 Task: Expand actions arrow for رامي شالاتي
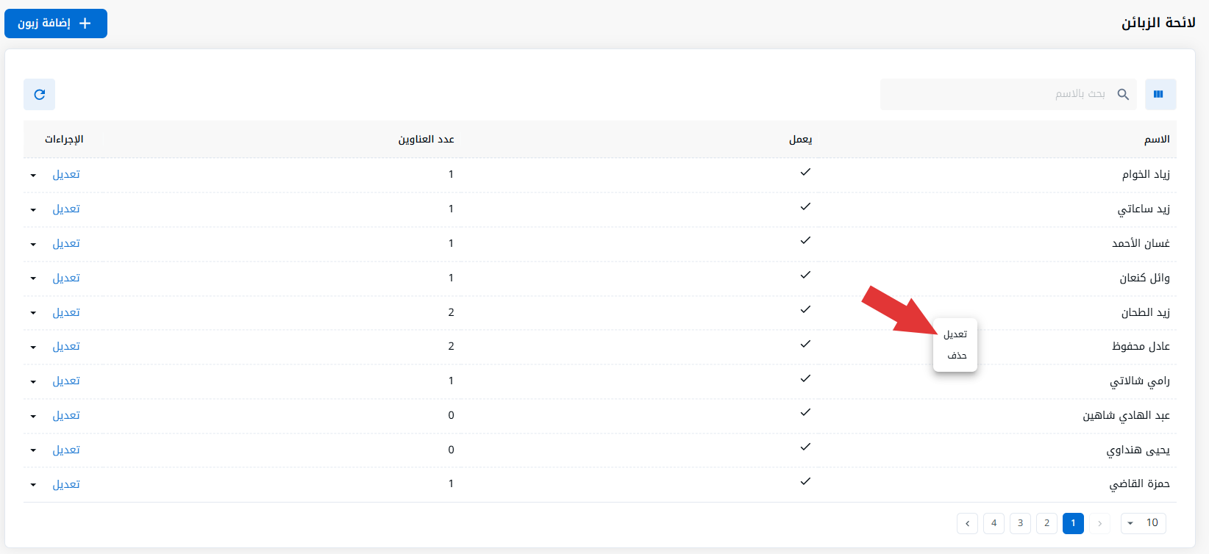click(33, 382)
